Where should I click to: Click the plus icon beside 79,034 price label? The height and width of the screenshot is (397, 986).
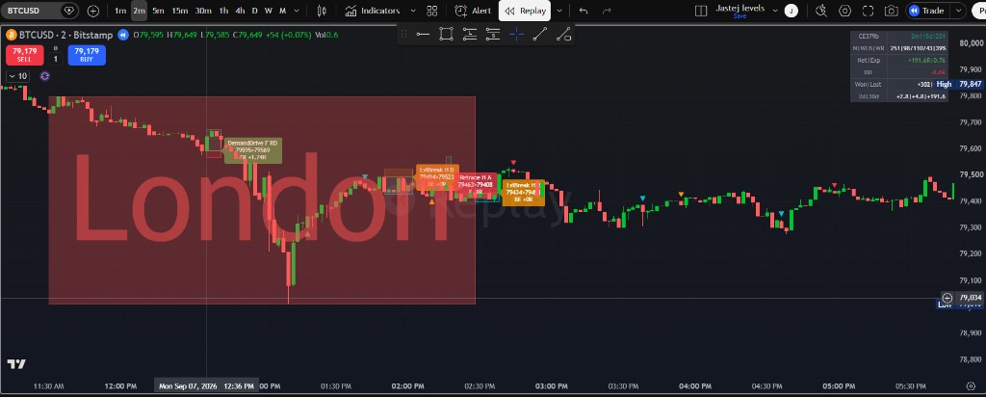[x=947, y=298]
